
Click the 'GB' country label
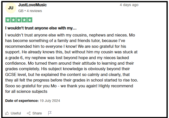pyautogui.click(x=21, y=11)
